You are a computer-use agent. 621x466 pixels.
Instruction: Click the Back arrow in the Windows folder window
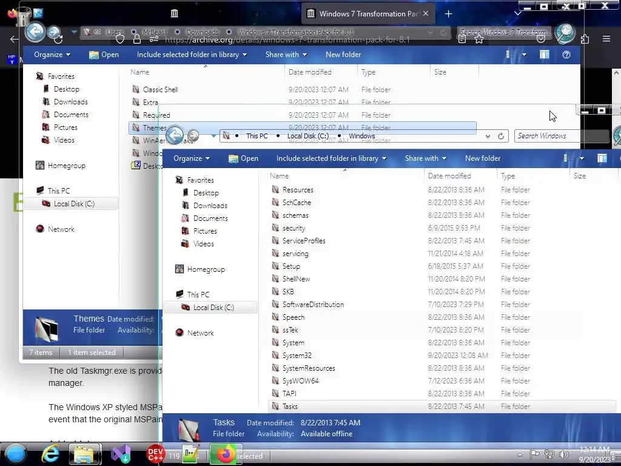click(175, 135)
